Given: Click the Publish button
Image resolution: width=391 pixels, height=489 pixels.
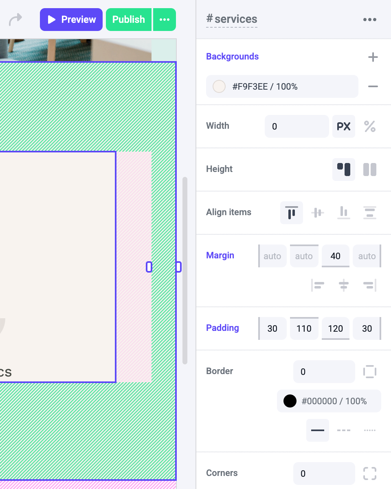Looking at the screenshot, I should [x=129, y=20].
